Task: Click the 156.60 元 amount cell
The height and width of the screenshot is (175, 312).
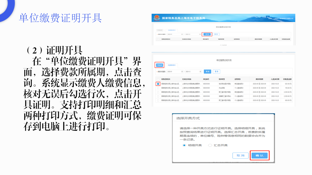Action: 288,88
